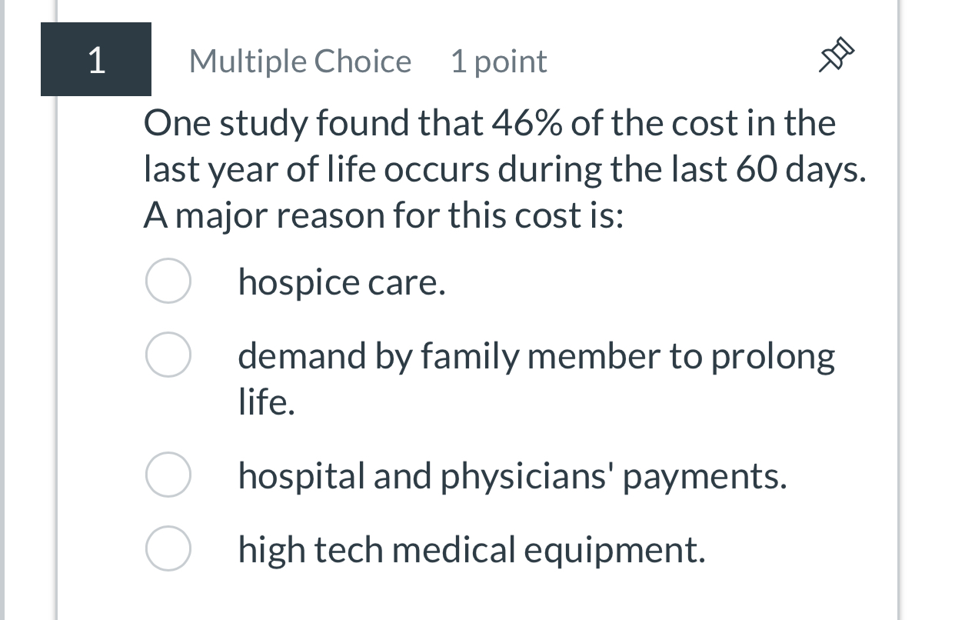Click the question text about last year of life
The width and height of the screenshot is (955, 620).
(x=504, y=168)
